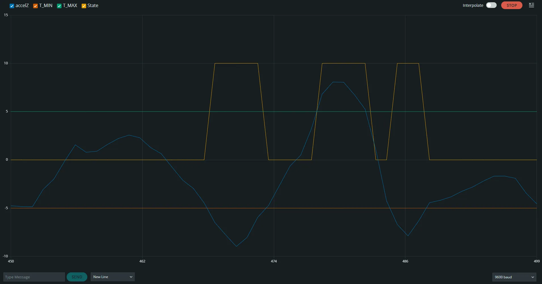Image resolution: width=542 pixels, height=284 pixels.
Task: Hide the T_MAX line via its checkbox
Action: pos(59,6)
